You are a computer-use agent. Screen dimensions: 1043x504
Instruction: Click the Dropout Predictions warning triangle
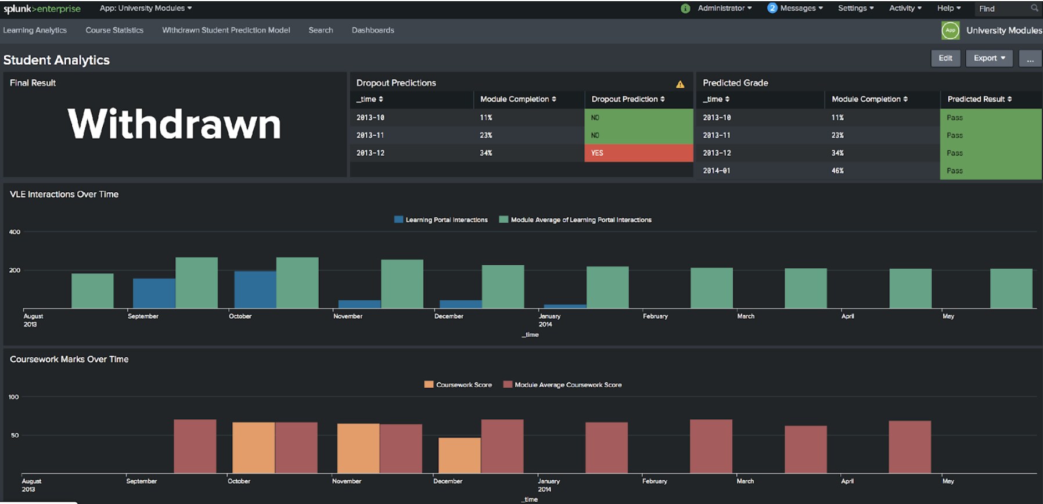(x=680, y=84)
